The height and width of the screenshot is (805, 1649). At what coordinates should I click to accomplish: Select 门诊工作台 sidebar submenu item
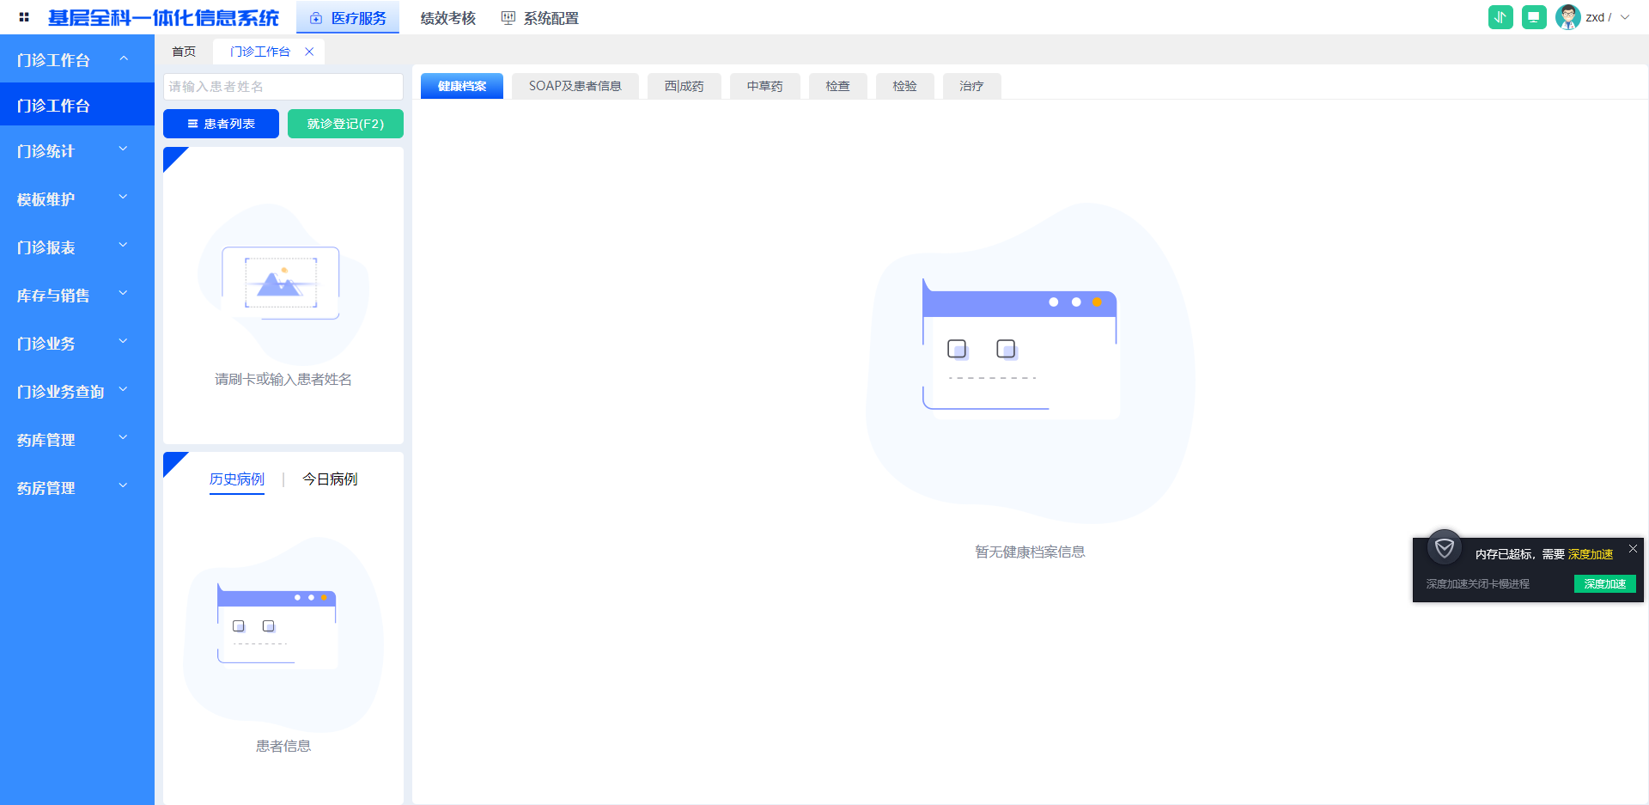click(x=77, y=105)
